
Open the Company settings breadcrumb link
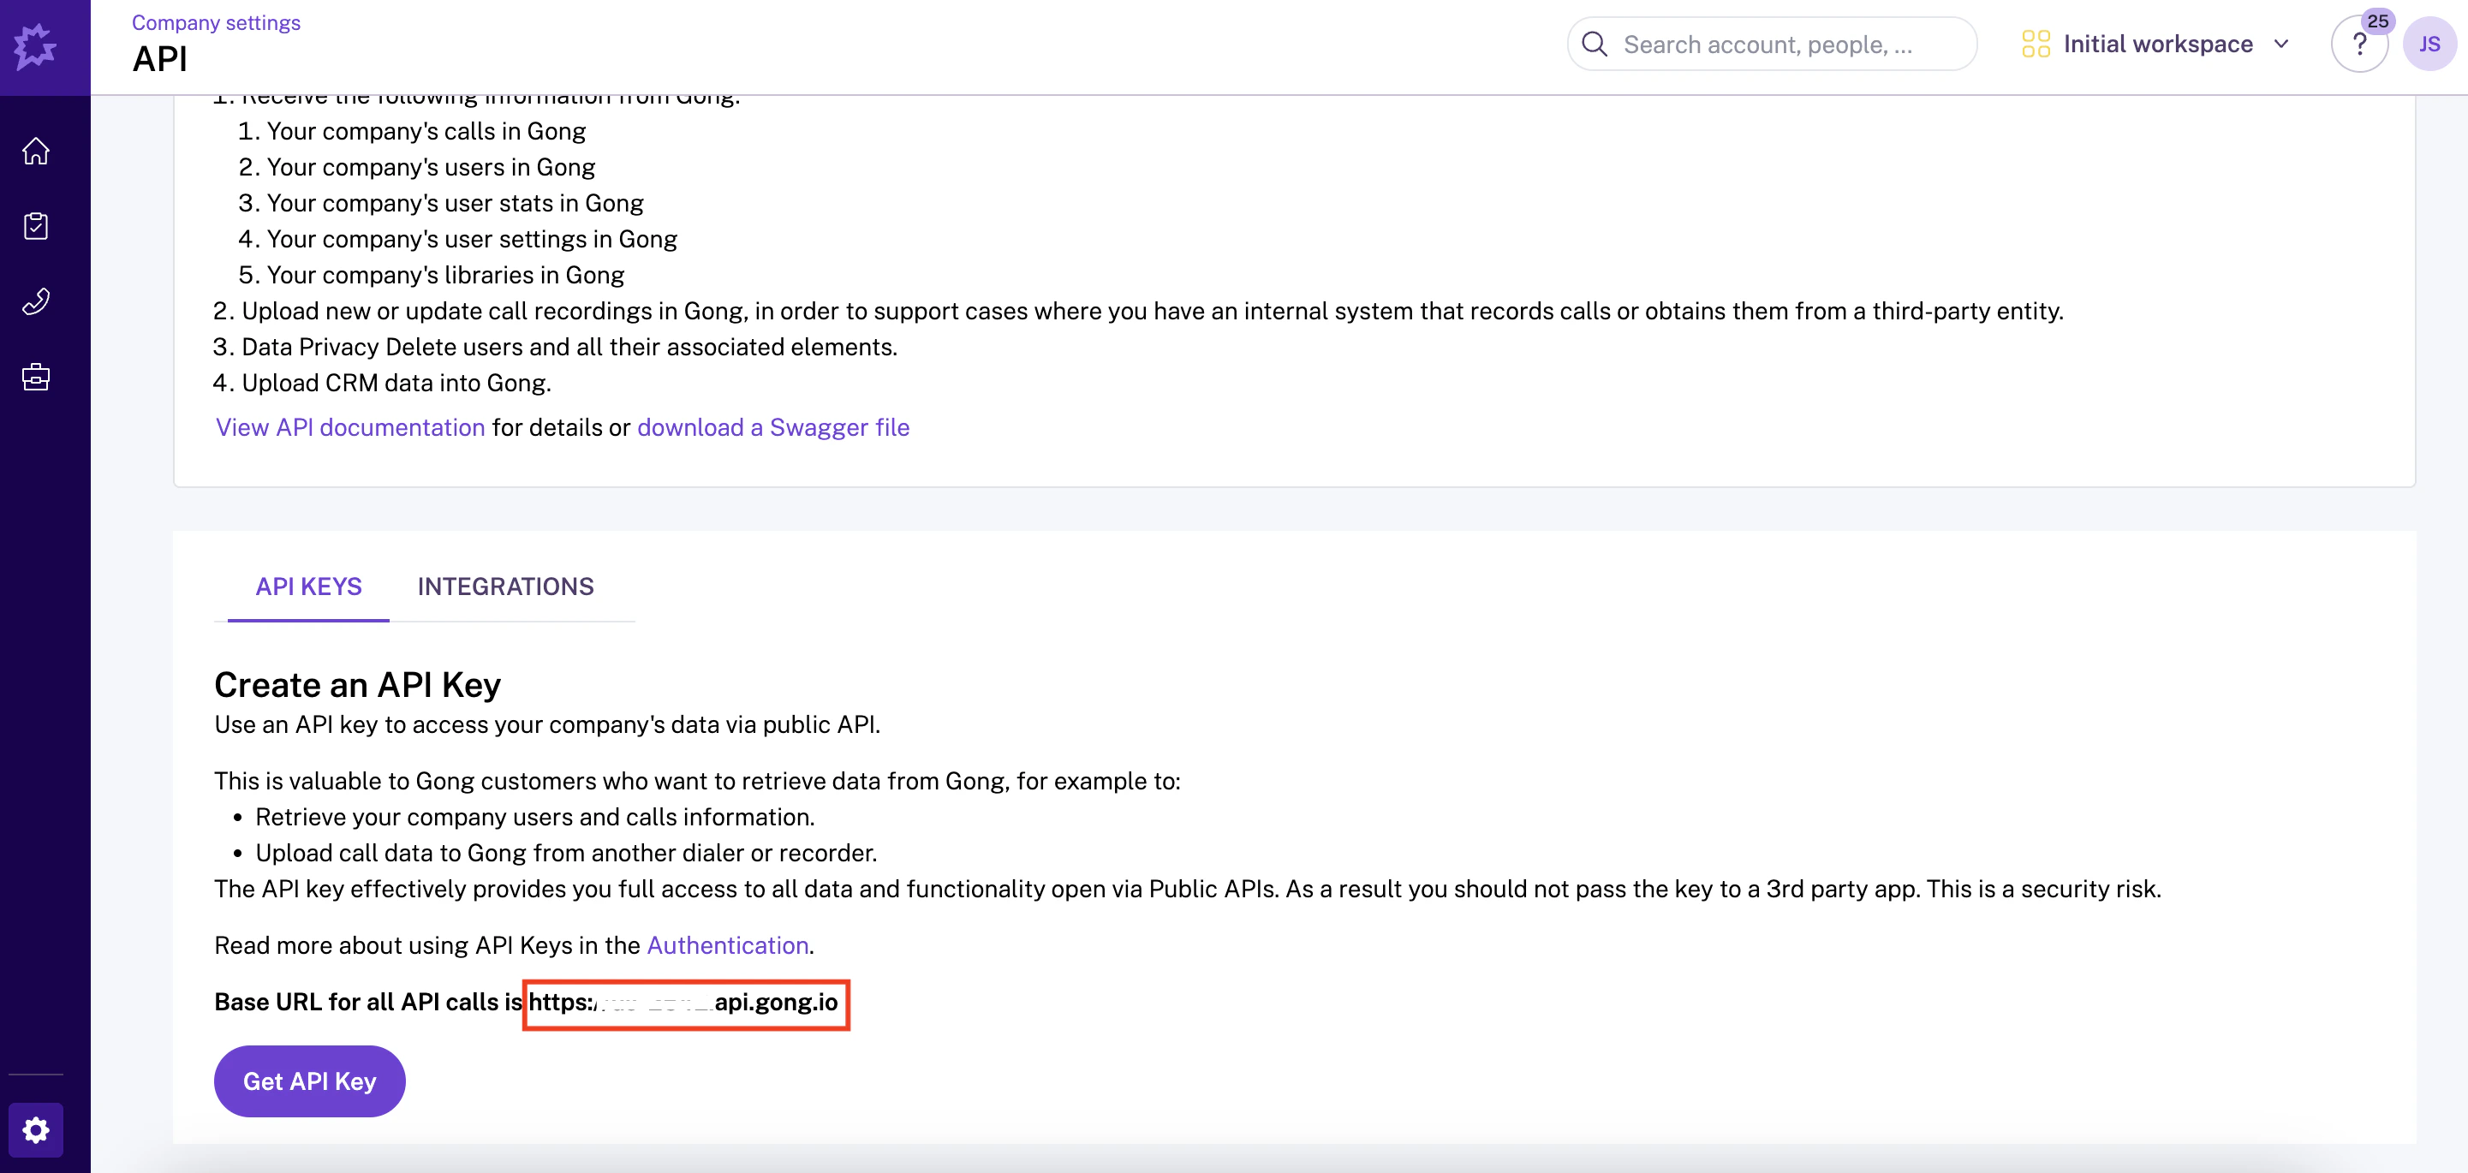point(215,22)
